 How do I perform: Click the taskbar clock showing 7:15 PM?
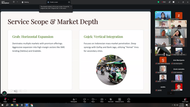181,105
